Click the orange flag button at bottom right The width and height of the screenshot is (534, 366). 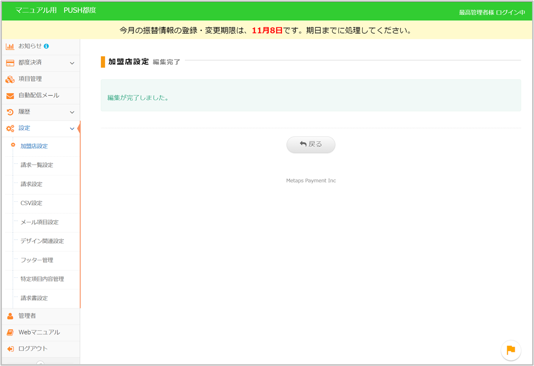[x=511, y=350]
